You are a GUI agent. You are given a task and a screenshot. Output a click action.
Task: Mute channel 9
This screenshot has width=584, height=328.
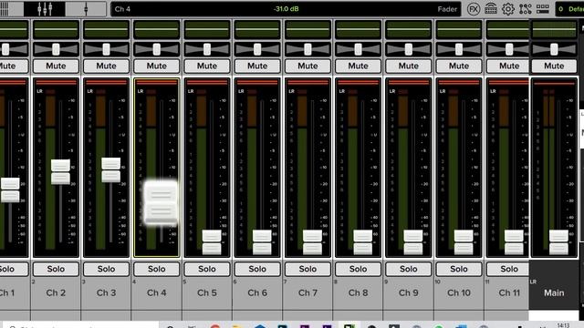coord(409,66)
